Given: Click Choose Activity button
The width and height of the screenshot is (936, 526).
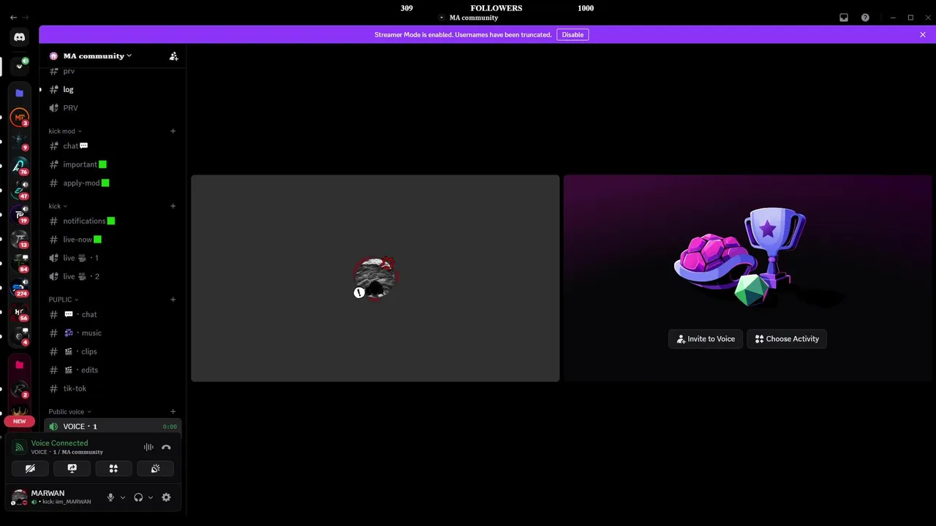Looking at the screenshot, I should point(787,339).
